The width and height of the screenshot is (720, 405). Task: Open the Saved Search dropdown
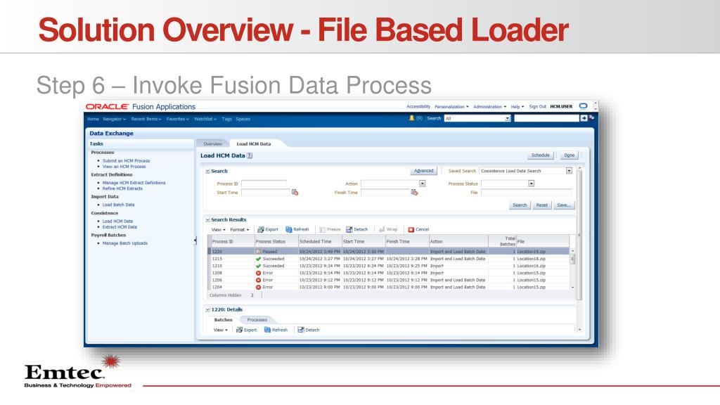point(569,171)
